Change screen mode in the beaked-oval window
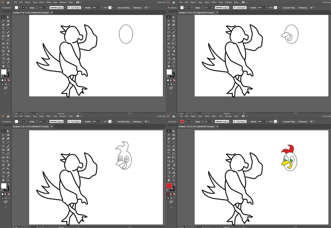The width and height of the screenshot is (331, 228). point(171,88)
